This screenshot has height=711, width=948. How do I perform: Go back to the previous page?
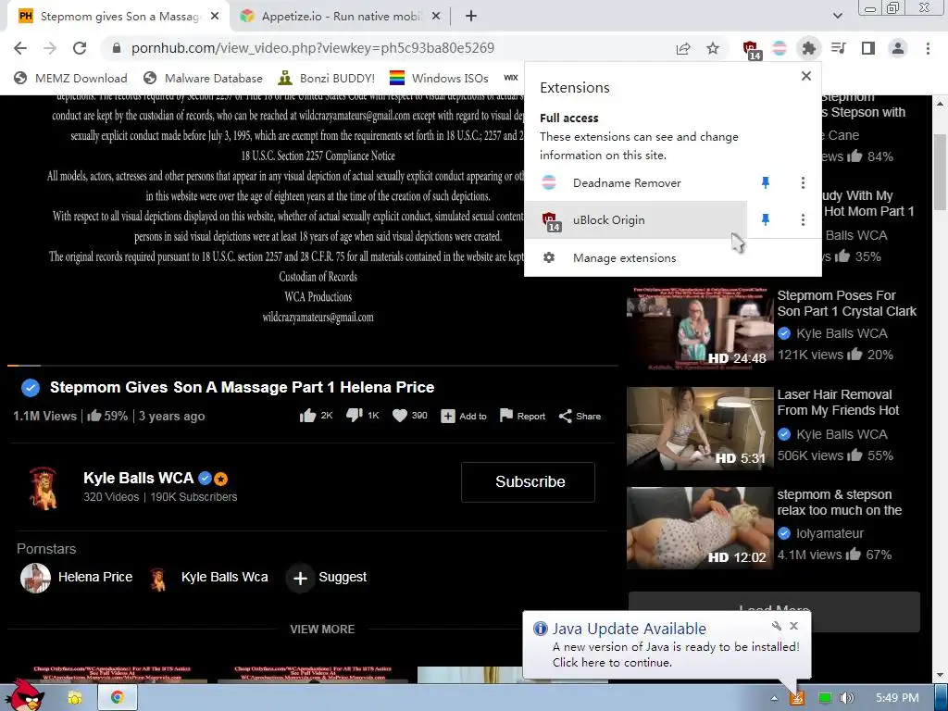click(x=20, y=48)
